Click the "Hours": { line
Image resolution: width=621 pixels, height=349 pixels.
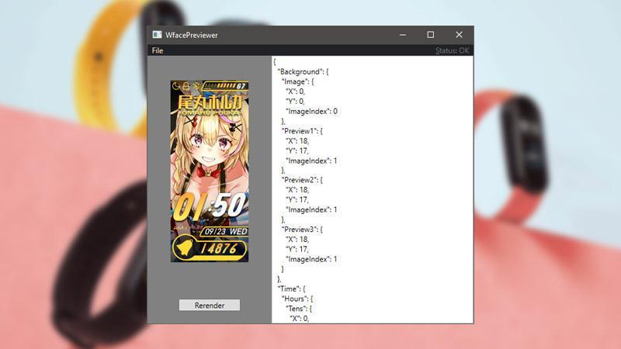pos(297,299)
